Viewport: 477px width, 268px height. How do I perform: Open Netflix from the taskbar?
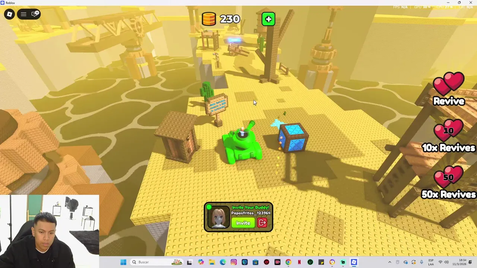click(299, 262)
